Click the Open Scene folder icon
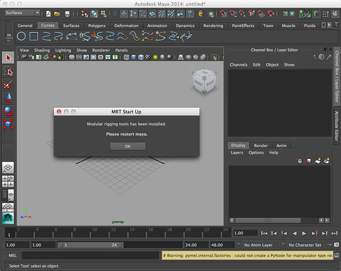Viewport: 341px width, 271px height. pos(57,14)
